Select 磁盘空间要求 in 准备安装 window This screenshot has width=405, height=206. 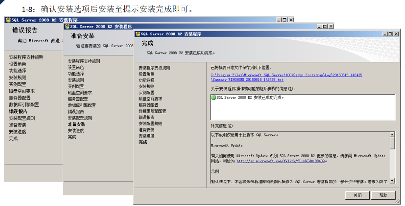click(80, 93)
